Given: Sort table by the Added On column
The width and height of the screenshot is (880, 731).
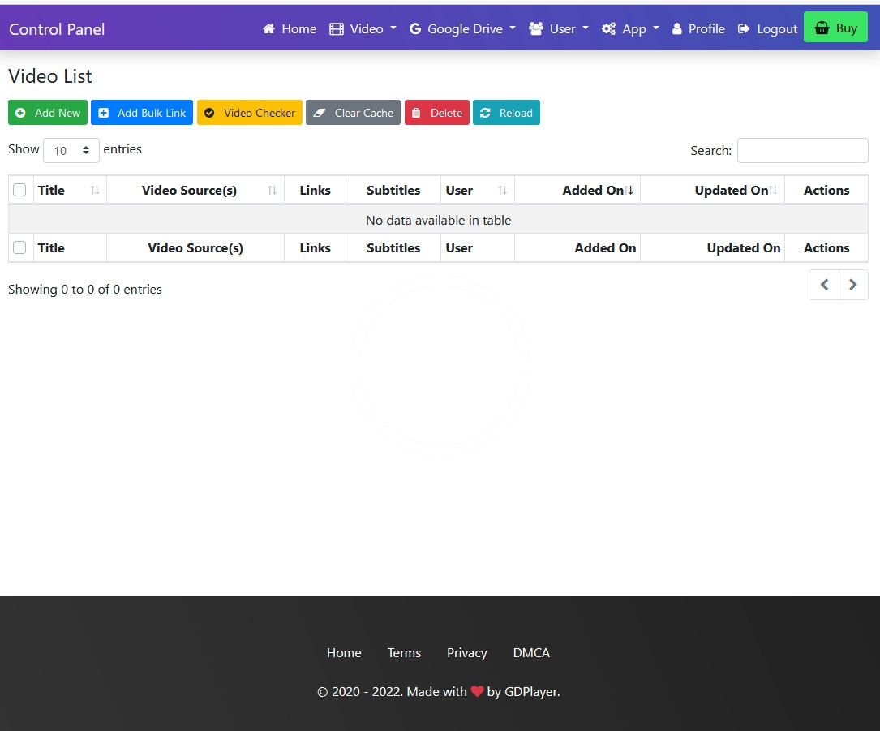Looking at the screenshot, I should 592,190.
